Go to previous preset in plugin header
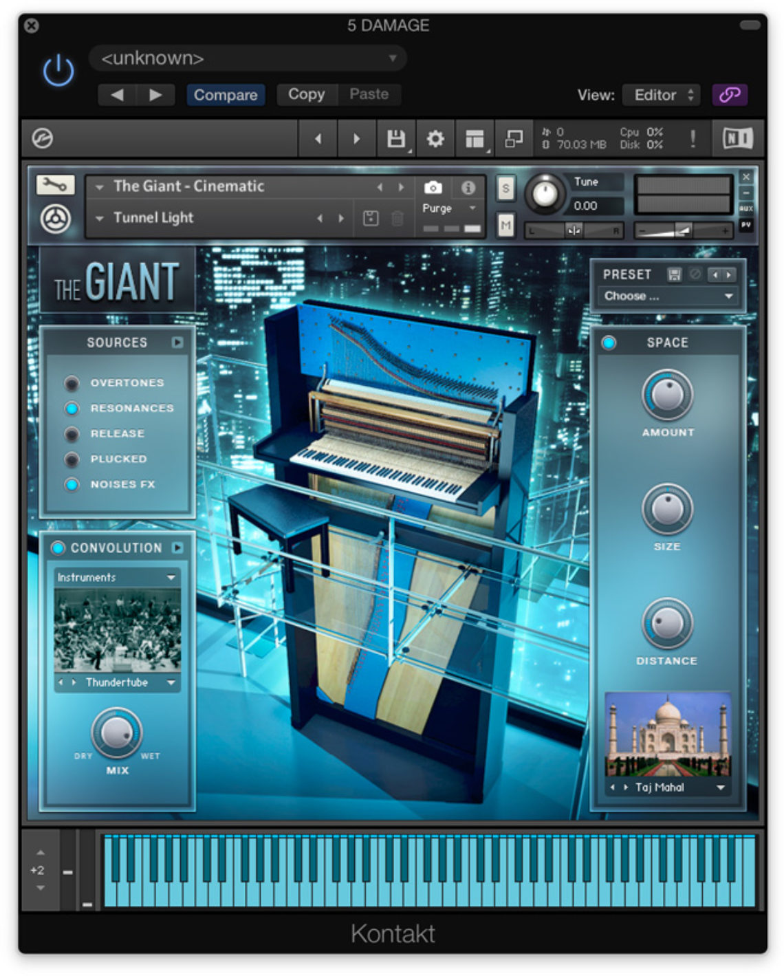Screen dimensions: 784x976 [x=117, y=95]
